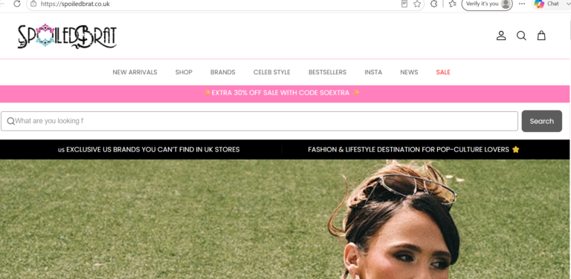This screenshot has height=279, width=571.
Task: Click the pink EXTRA 30% OFF banner
Action: coord(285,93)
